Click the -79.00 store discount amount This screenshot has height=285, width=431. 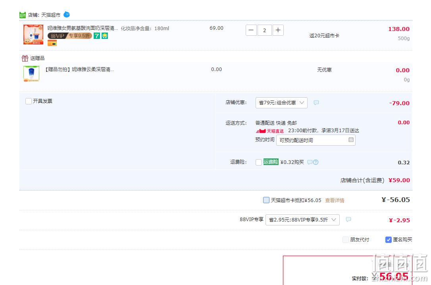[x=399, y=103]
